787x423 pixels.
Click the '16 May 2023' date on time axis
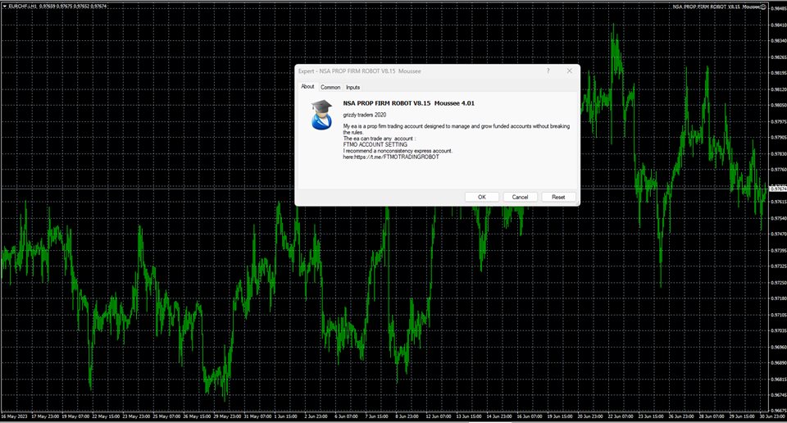(x=14, y=416)
